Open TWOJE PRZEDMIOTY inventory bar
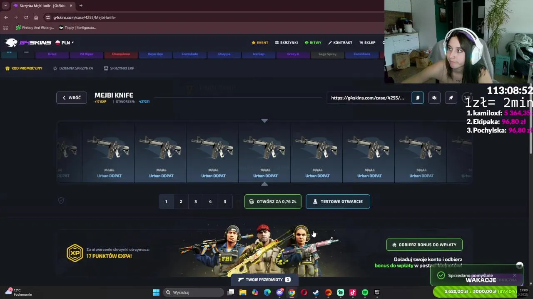This screenshot has height=299, width=533. click(x=264, y=279)
